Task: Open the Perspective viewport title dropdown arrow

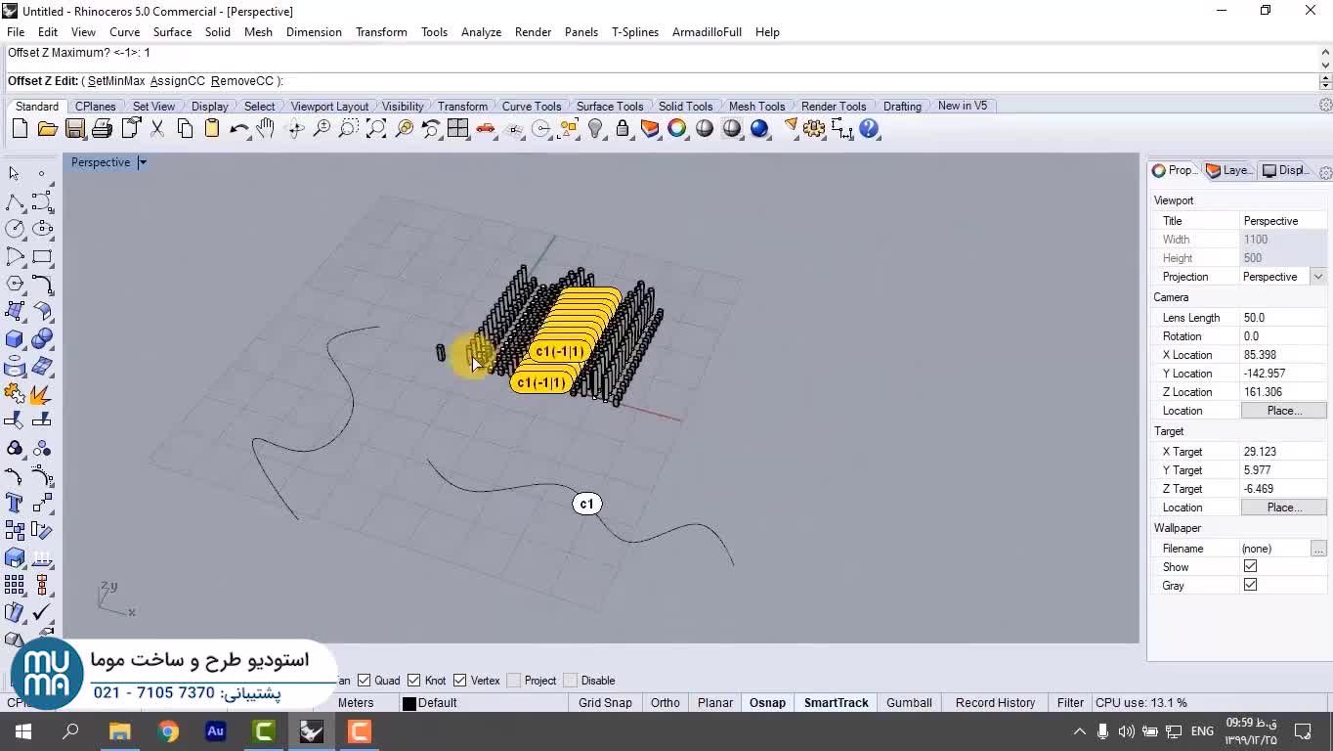Action: pos(142,162)
